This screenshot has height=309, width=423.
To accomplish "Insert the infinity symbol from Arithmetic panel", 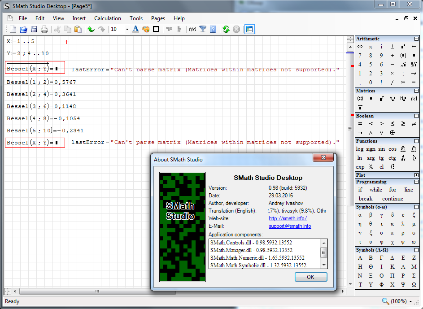I will 360,47.
